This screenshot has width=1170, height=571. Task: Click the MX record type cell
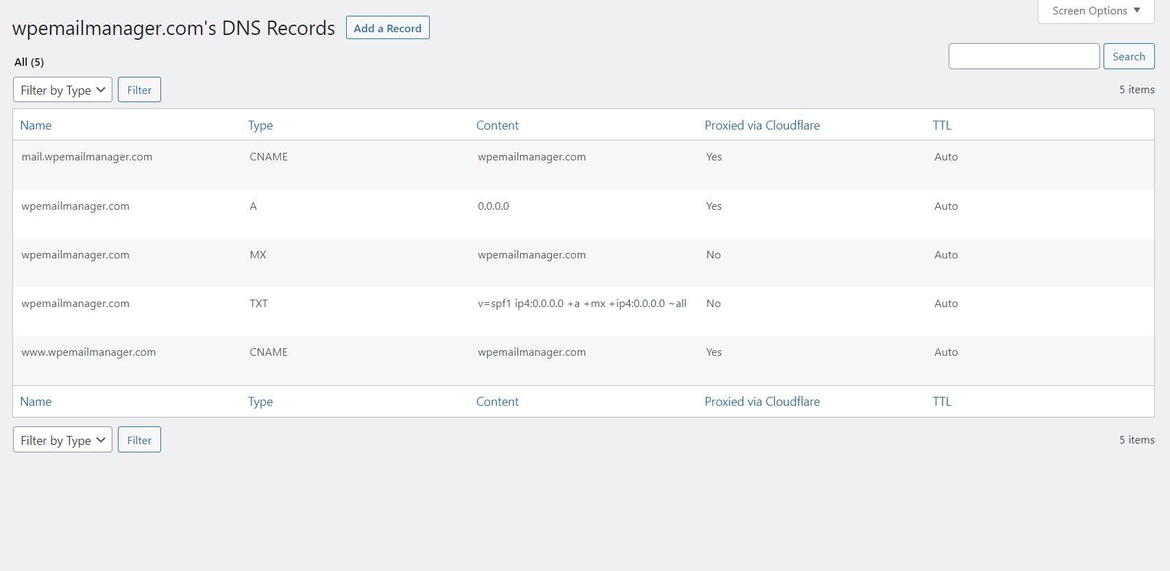pos(258,255)
